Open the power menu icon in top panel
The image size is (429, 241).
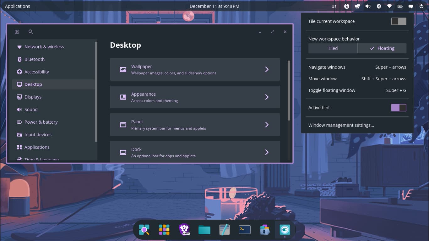tap(421, 6)
